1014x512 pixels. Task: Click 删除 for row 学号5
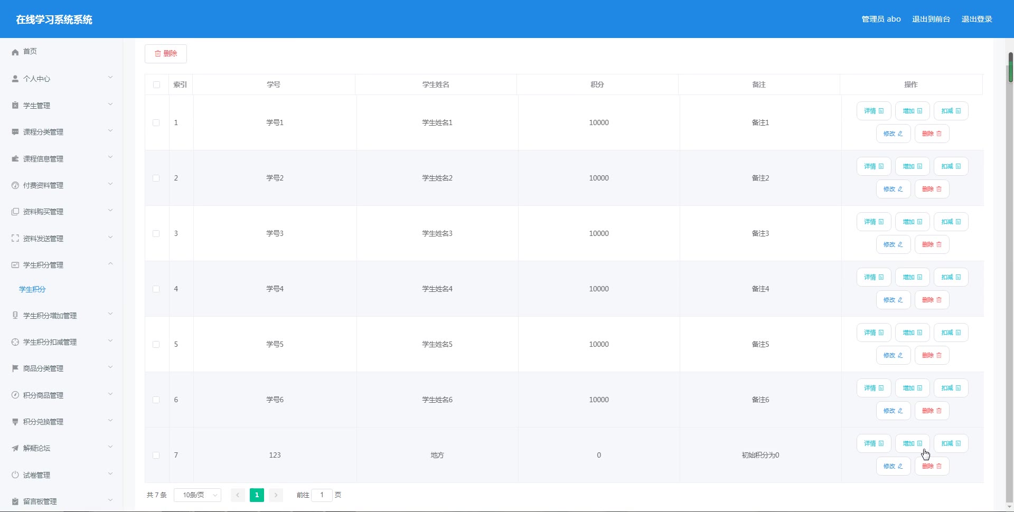pos(932,355)
